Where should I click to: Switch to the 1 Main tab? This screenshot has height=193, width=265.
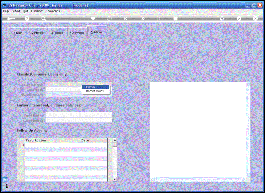18,33
